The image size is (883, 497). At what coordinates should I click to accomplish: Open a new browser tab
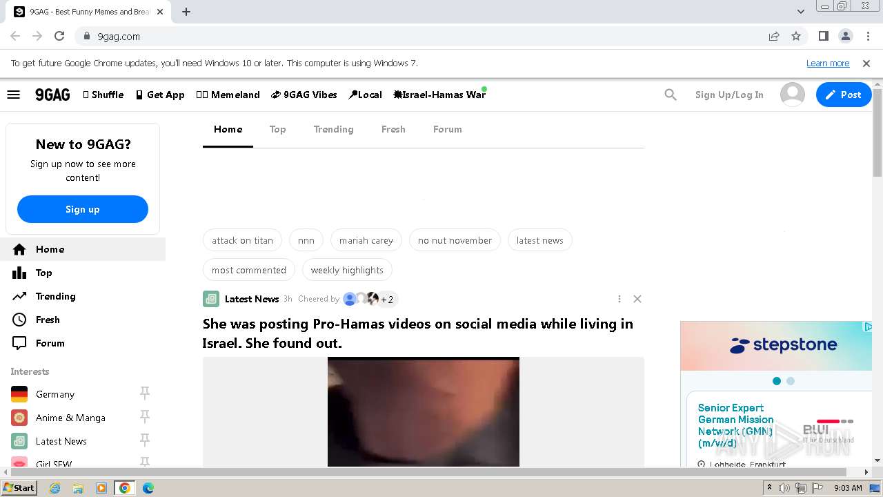[186, 12]
